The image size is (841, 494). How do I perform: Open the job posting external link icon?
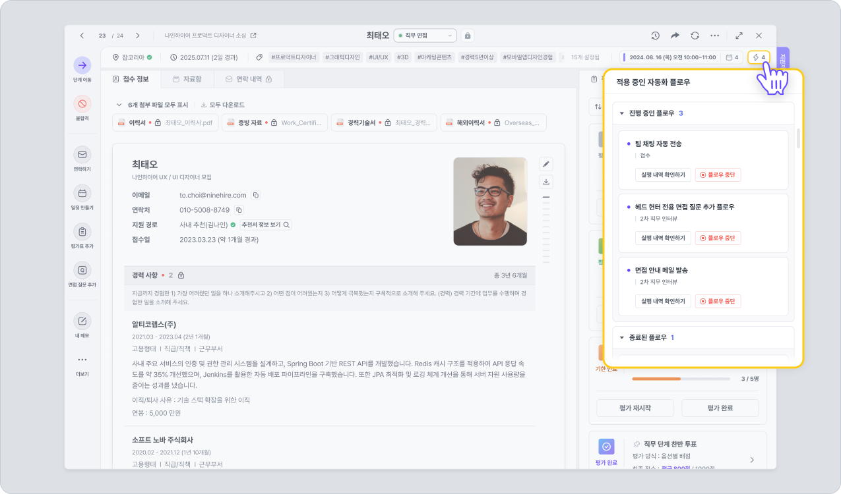click(253, 36)
